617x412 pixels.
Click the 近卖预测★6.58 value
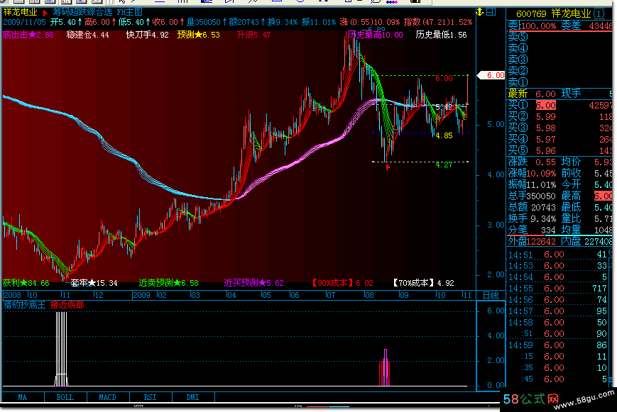point(168,283)
